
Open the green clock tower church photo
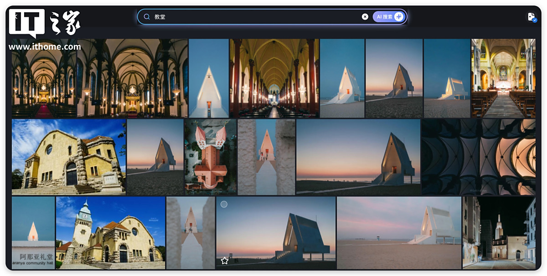coord(110,233)
